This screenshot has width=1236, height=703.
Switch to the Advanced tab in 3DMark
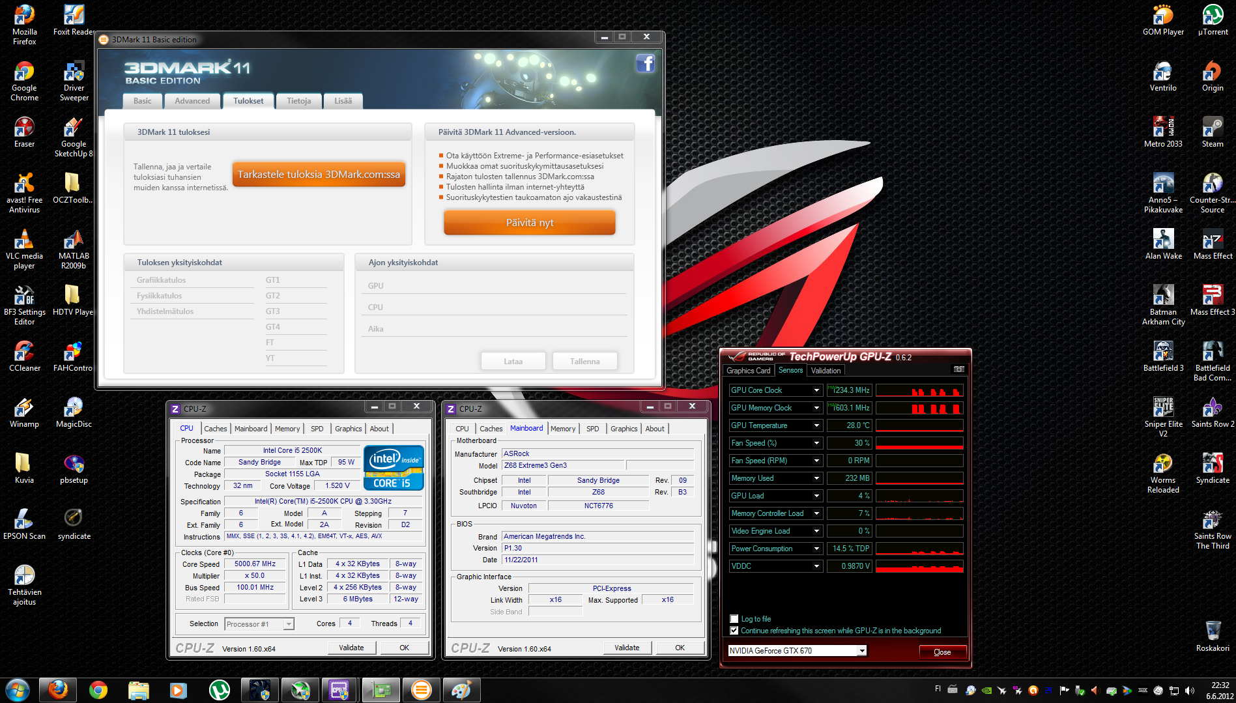coord(192,101)
